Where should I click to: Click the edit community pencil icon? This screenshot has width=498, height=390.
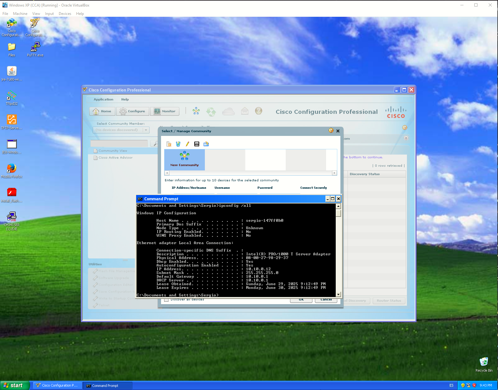(x=187, y=144)
